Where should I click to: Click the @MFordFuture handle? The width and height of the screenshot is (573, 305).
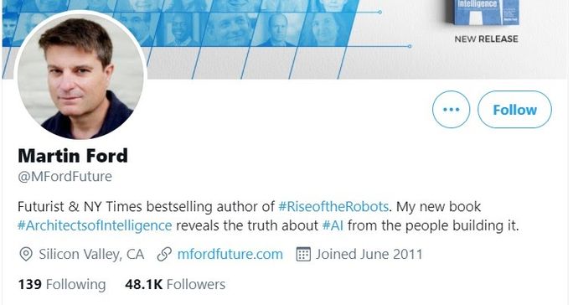65,176
